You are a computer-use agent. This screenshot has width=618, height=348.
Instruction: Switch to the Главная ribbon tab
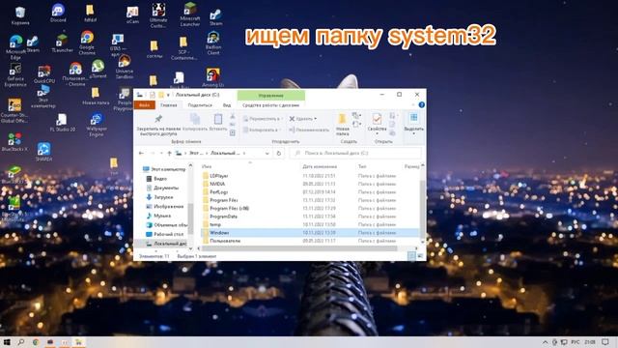(169, 105)
